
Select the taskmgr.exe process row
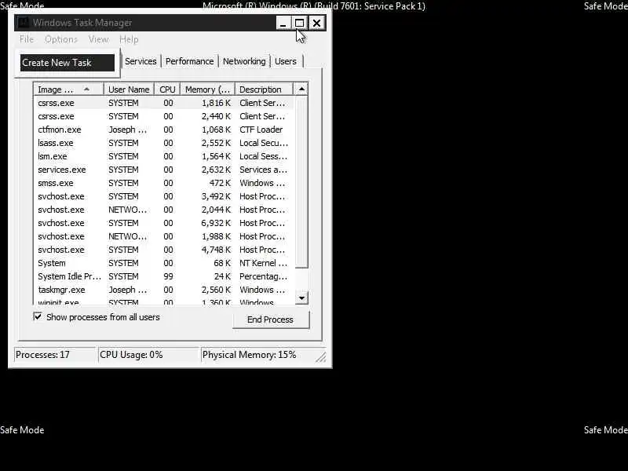164,290
